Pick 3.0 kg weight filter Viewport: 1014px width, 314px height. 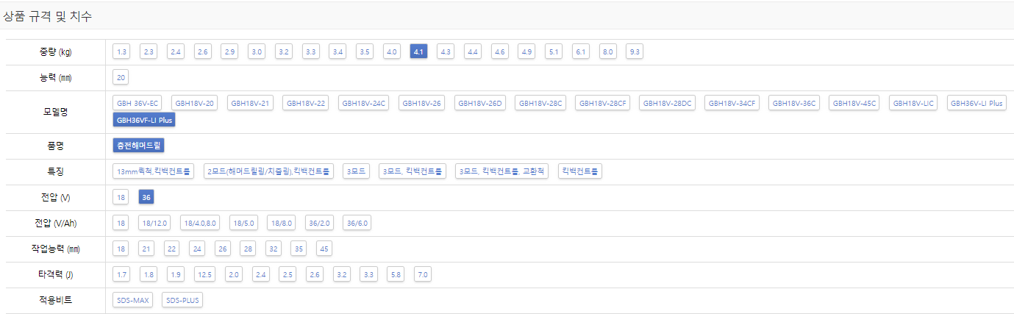pos(257,51)
